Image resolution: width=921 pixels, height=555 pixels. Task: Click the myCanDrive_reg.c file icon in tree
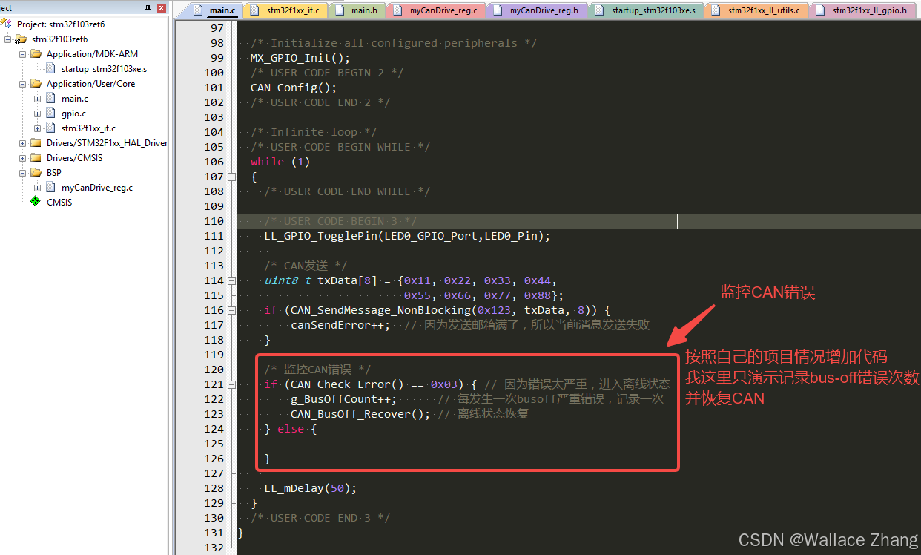pyautogui.click(x=50, y=188)
